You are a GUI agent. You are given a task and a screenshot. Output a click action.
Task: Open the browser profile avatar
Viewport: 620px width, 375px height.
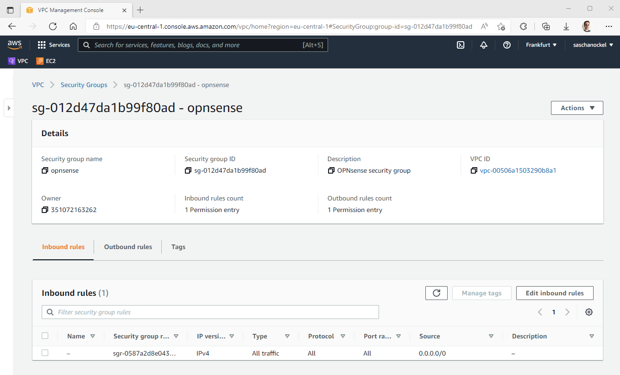(587, 26)
